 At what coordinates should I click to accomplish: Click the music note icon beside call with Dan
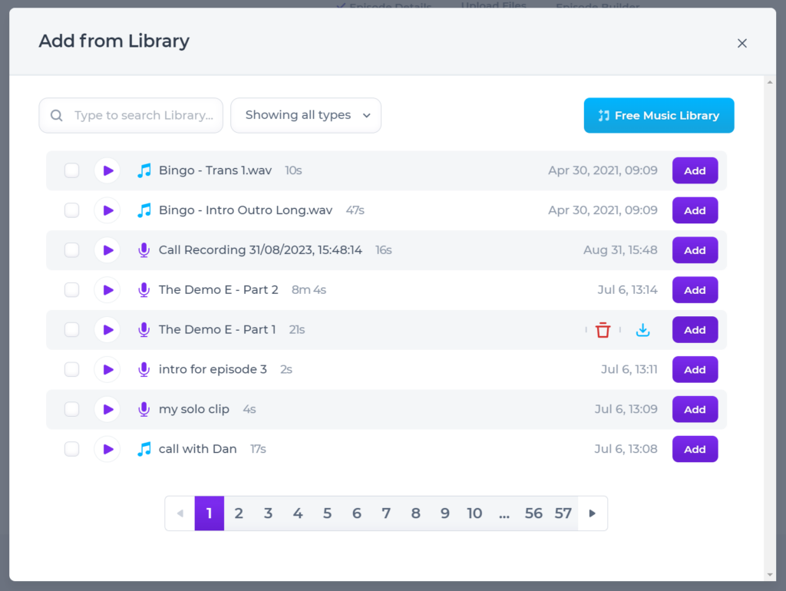[144, 449]
